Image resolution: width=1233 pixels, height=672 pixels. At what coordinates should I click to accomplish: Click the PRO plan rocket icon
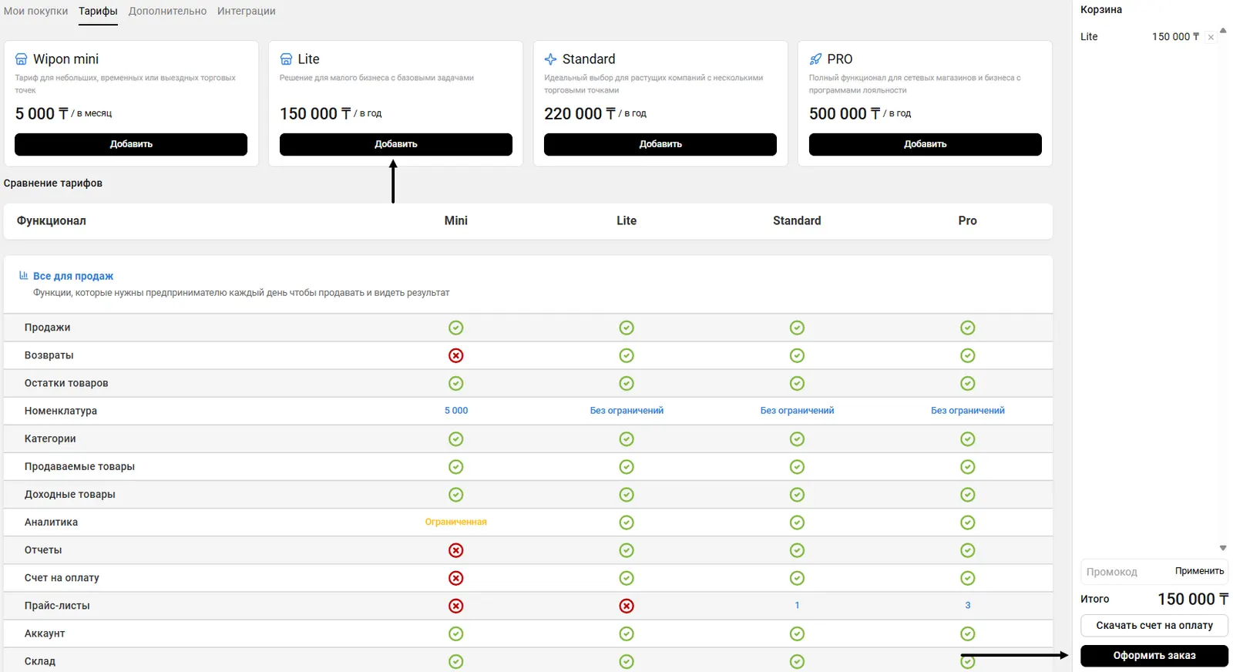point(815,59)
